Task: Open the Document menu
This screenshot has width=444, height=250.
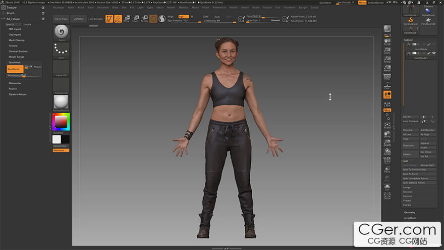Action: [103, 8]
